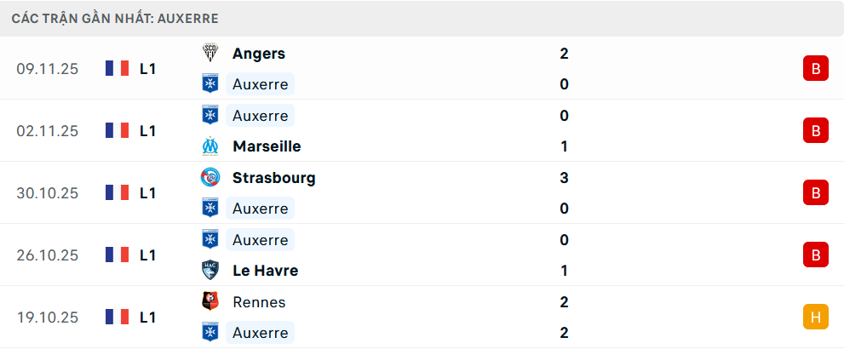
Task: Open the Angers team name link
Action: point(258,54)
